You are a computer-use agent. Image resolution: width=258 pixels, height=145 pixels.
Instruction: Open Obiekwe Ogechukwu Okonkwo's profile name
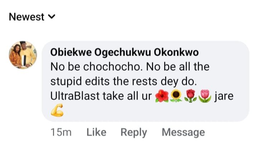124,52
